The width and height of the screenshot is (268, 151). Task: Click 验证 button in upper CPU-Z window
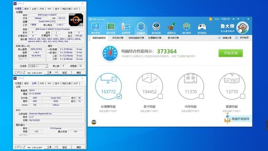click(x=64, y=73)
